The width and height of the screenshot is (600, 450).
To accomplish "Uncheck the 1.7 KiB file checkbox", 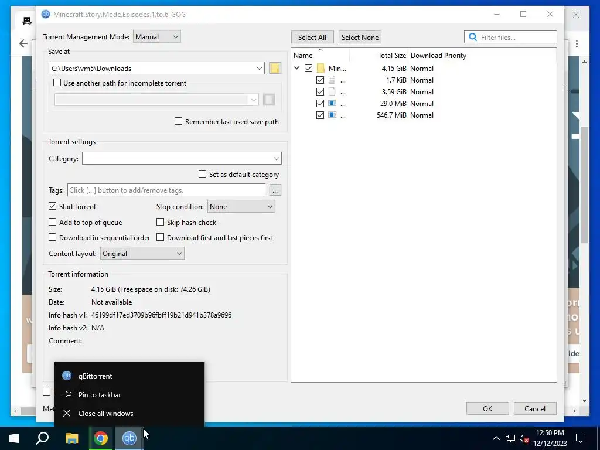I will click(x=321, y=80).
